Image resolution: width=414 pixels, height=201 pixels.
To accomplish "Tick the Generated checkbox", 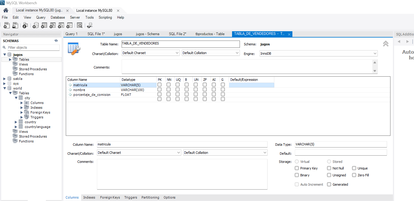I will tap(329, 184).
